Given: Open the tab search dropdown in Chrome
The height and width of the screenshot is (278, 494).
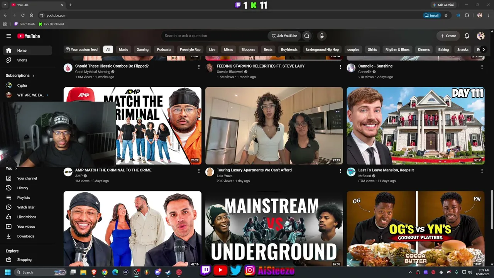Looking at the screenshot, I should pyautogui.click(x=5, y=5).
